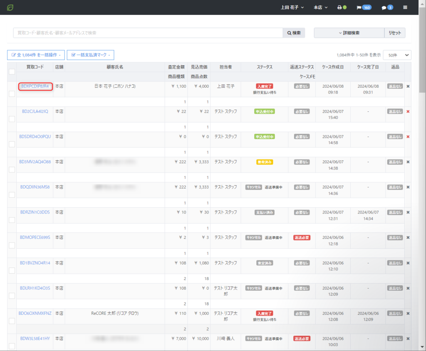Click customer name ReCORE 太郎 (リコア タロウ)
This screenshot has height=351, width=426.
tap(115, 314)
